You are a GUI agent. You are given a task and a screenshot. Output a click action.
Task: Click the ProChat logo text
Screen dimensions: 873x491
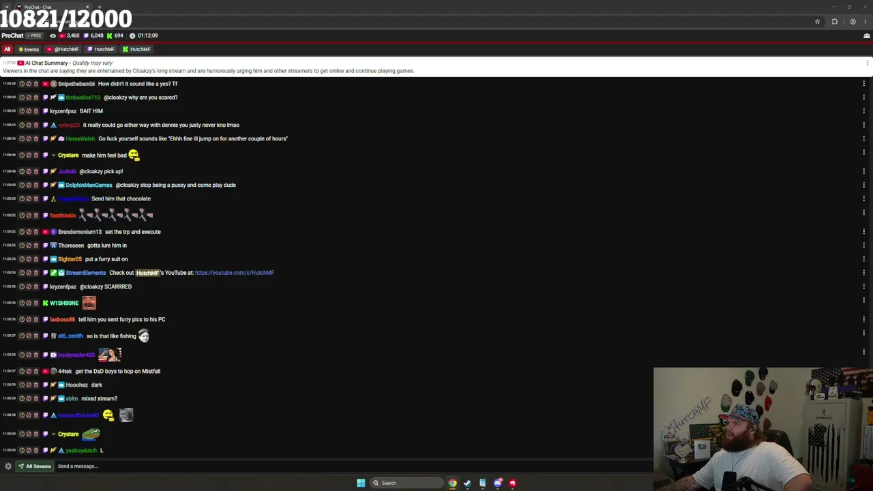[x=12, y=35]
